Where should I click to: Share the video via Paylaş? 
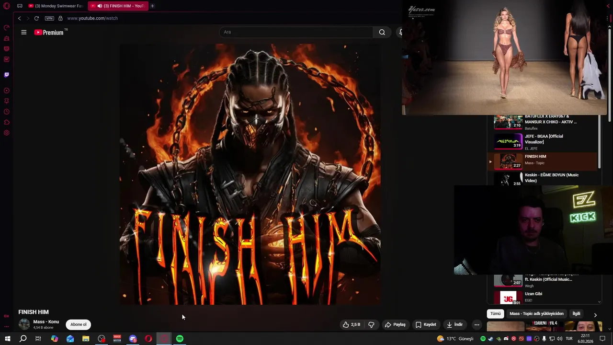tap(395, 324)
